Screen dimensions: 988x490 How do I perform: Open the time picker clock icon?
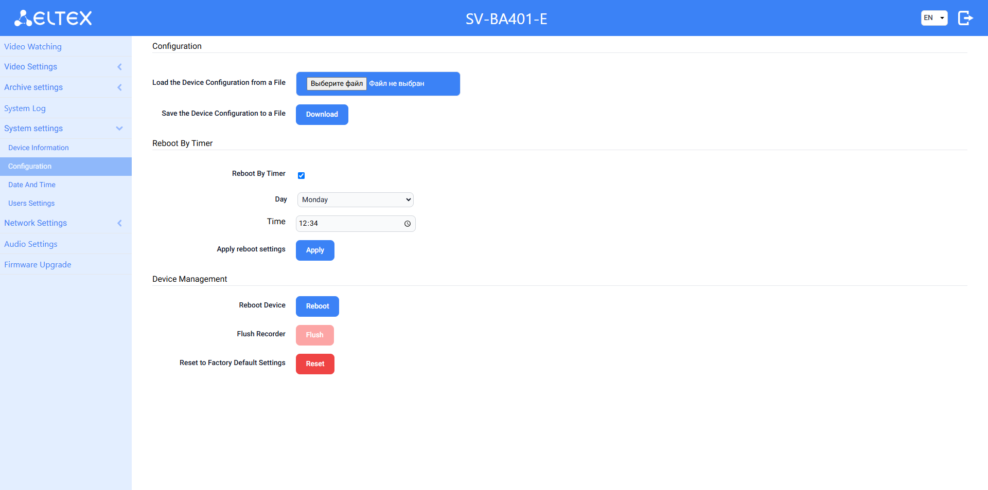[407, 224]
